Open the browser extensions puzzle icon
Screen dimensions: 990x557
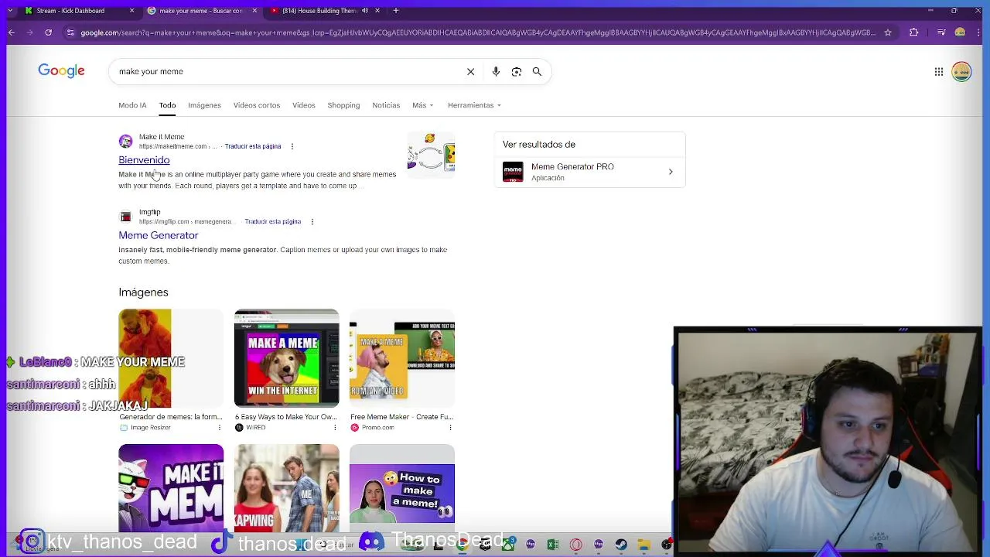click(914, 32)
